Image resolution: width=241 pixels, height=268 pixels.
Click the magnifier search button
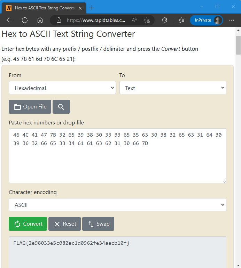[61, 107]
